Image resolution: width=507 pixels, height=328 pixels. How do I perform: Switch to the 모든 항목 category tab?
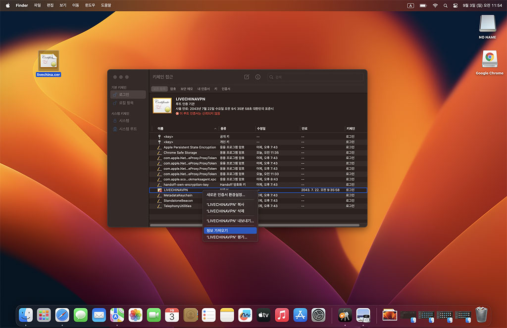[x=159, y=89]
